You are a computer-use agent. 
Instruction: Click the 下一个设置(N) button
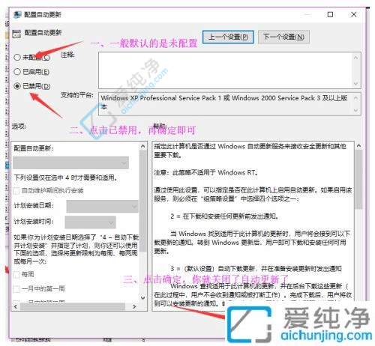click(283, 37)
